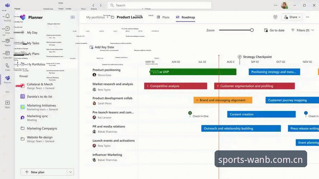Open the Competitive analysis task bar
Image resolution: width=319 pixels, height=179 pixels.
[175, 86]
